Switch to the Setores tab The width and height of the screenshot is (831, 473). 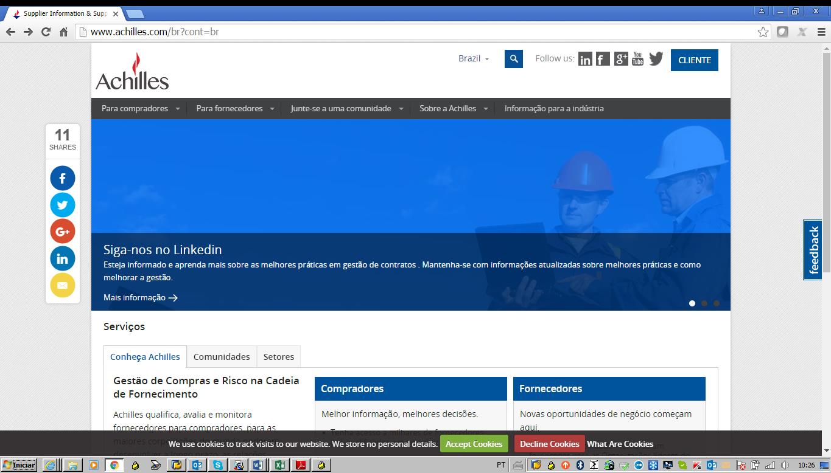pos(279,357)
